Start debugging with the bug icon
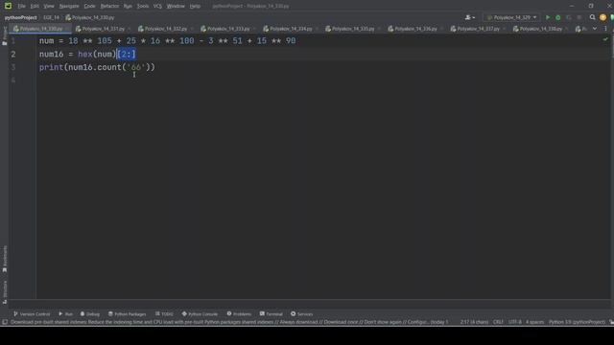 click(x=558, y=17)
